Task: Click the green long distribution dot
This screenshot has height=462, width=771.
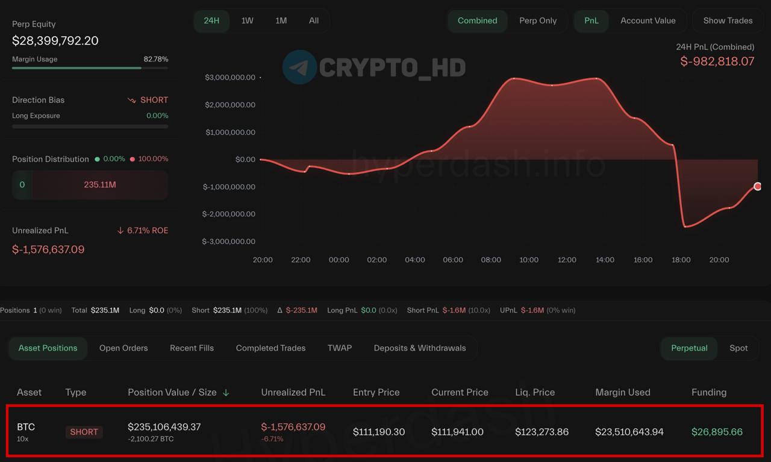Action: point(97,159)
